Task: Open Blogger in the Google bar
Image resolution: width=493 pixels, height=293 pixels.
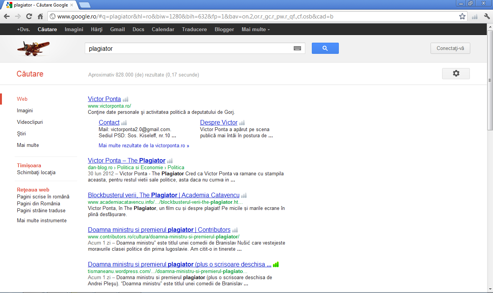Action: [x=224, y=29]
